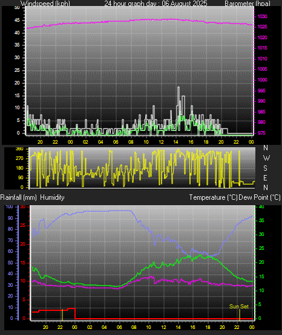
Task: Click the 15 windspeed axis label
Action: [17, 95]
